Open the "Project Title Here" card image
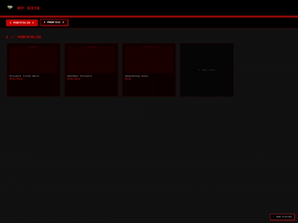 34,59
